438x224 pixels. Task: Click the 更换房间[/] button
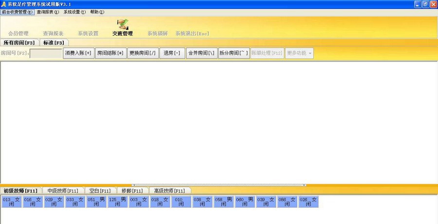coord(143,53)
